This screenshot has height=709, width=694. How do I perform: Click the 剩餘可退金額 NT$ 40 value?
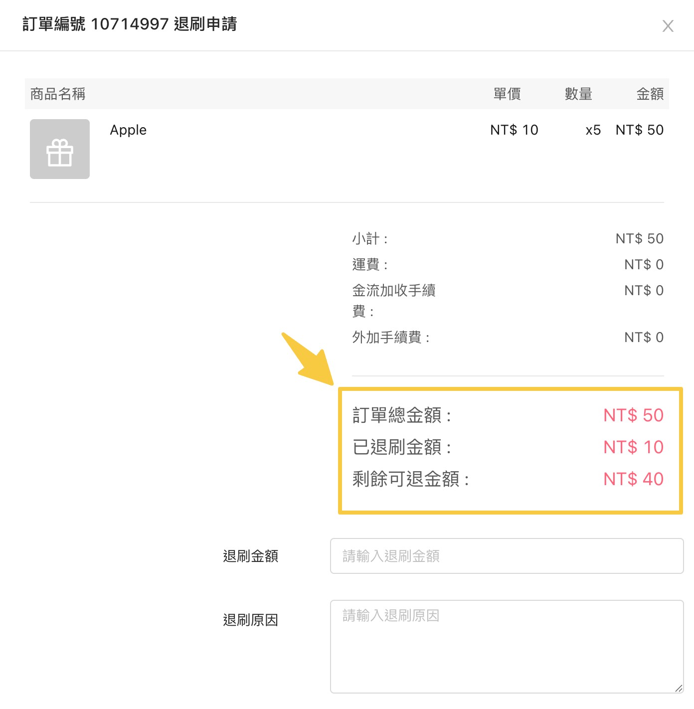(x=633, y=479)
